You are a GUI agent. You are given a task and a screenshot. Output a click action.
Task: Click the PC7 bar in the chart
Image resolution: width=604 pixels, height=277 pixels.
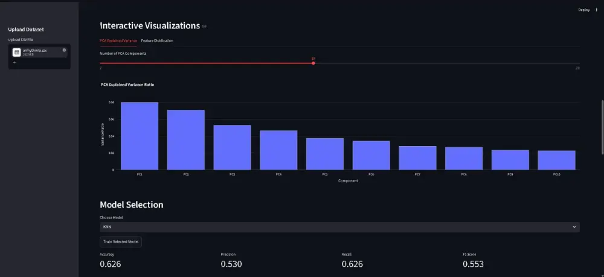(417, 158)
